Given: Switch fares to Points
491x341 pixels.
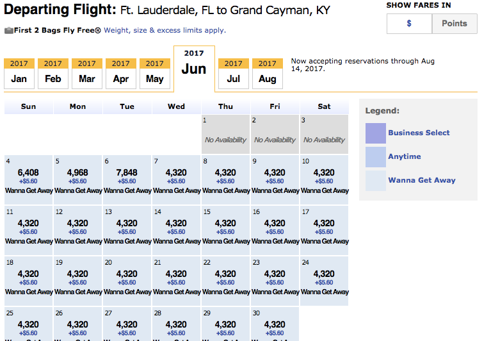Looking at the screenshot, I should point(454,24).
